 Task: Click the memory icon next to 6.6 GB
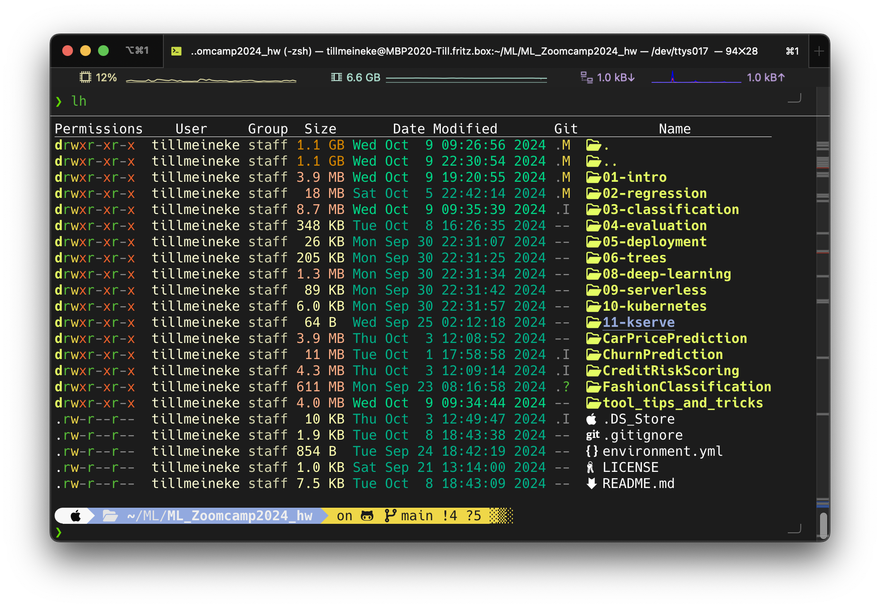(x=336, y=77)
